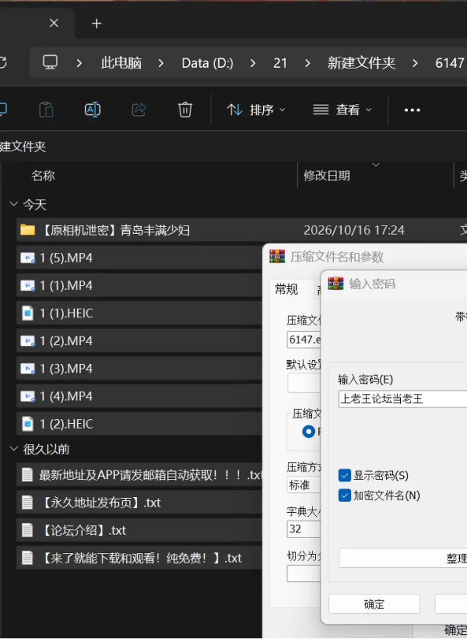
Task: Uncheck the 加密文件名(N) checkbox
Action: (x=344, y=495)
